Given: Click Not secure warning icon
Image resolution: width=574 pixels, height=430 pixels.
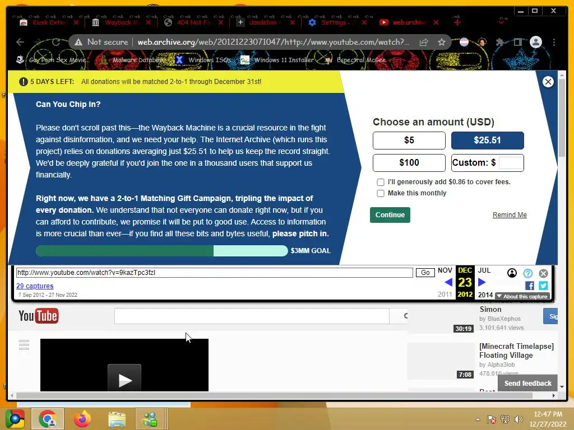Looking at the screenshot, I should 78,43.
